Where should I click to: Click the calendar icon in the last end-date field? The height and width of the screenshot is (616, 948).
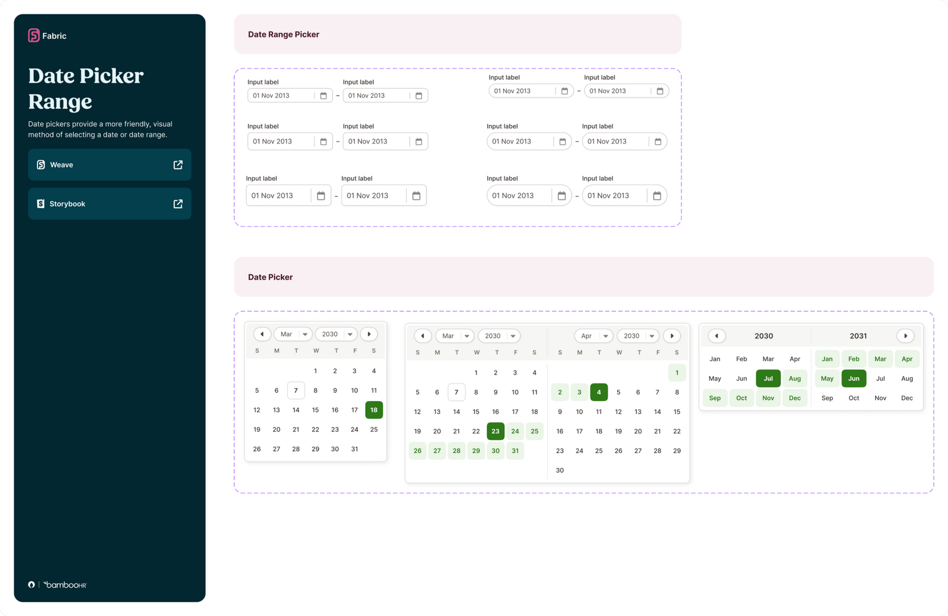[x=658, y=195]
